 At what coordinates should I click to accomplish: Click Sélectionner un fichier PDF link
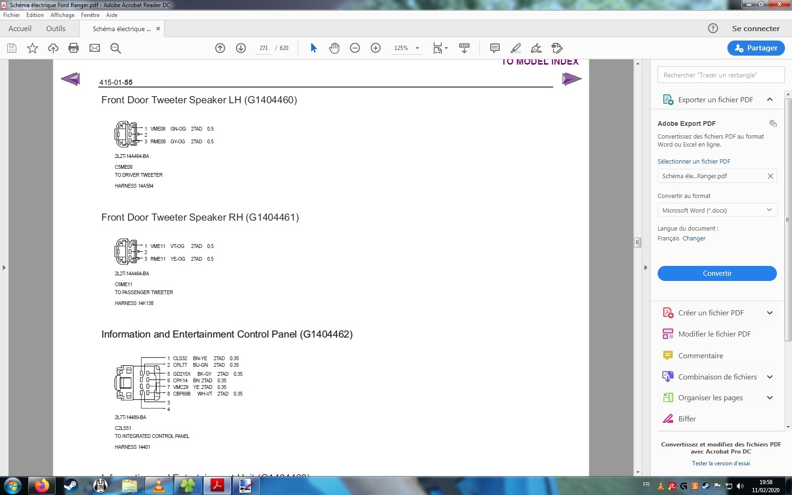tap(694, 161)
